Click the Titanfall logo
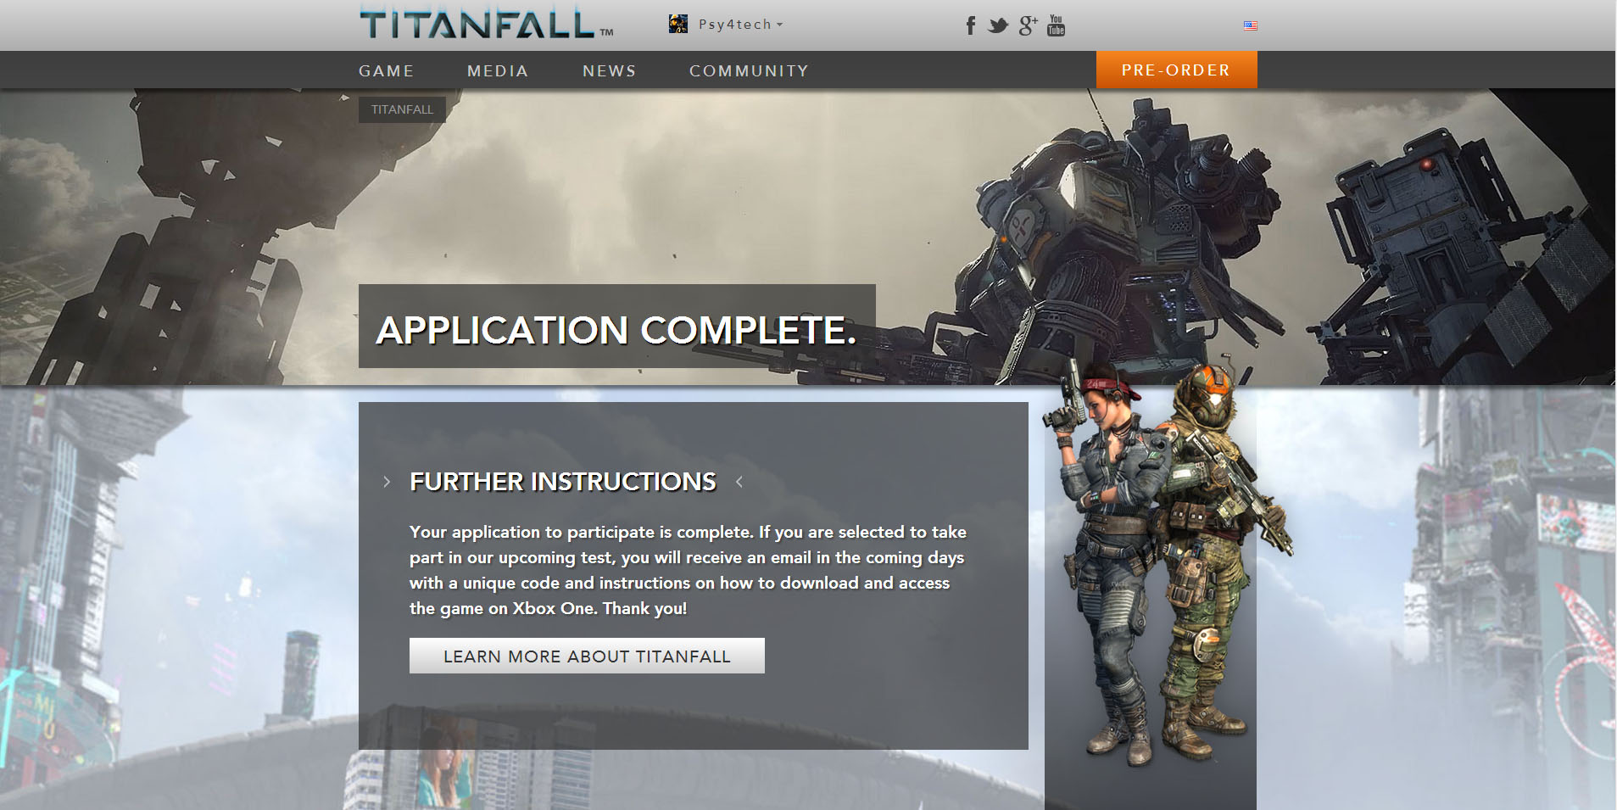Screen dimensions: 1617x810 486,23
